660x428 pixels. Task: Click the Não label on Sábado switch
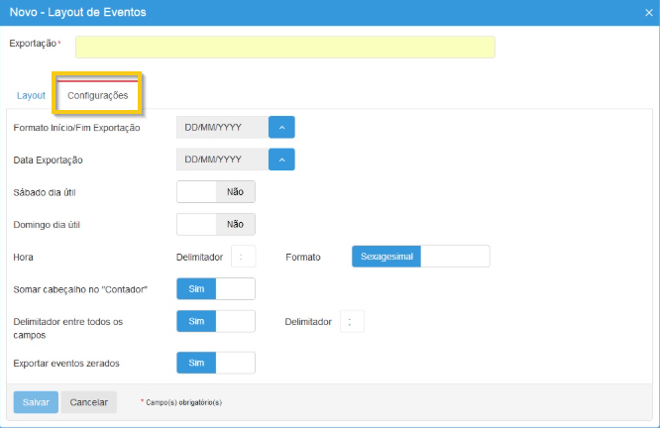click(x=236, y=192)
